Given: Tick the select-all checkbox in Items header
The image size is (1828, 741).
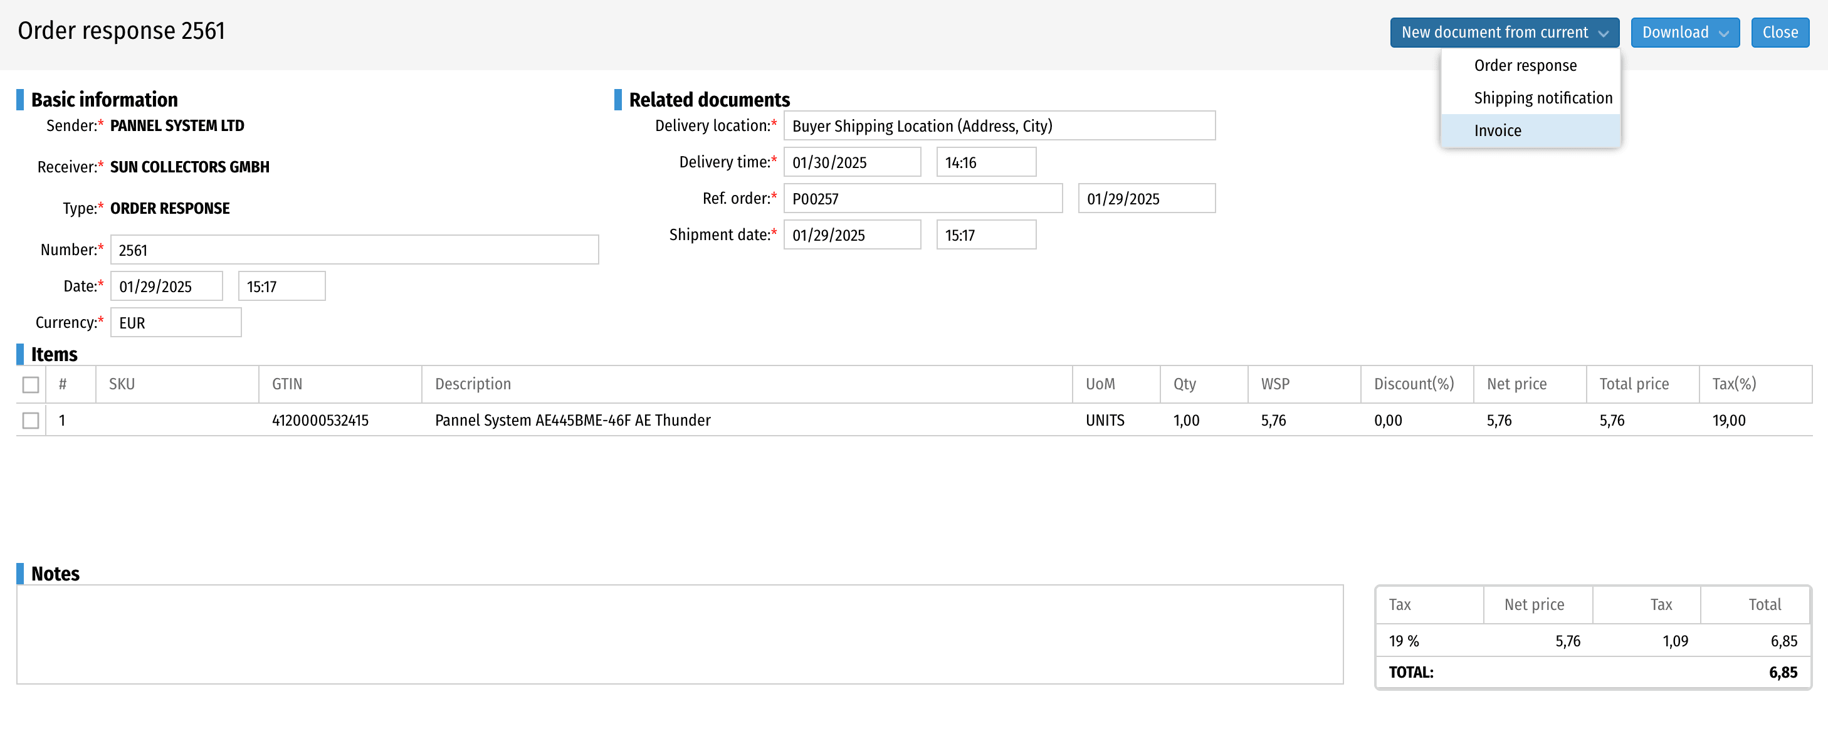Looking at the screenshot, I should pyautogui.click(x=31, y=385).
